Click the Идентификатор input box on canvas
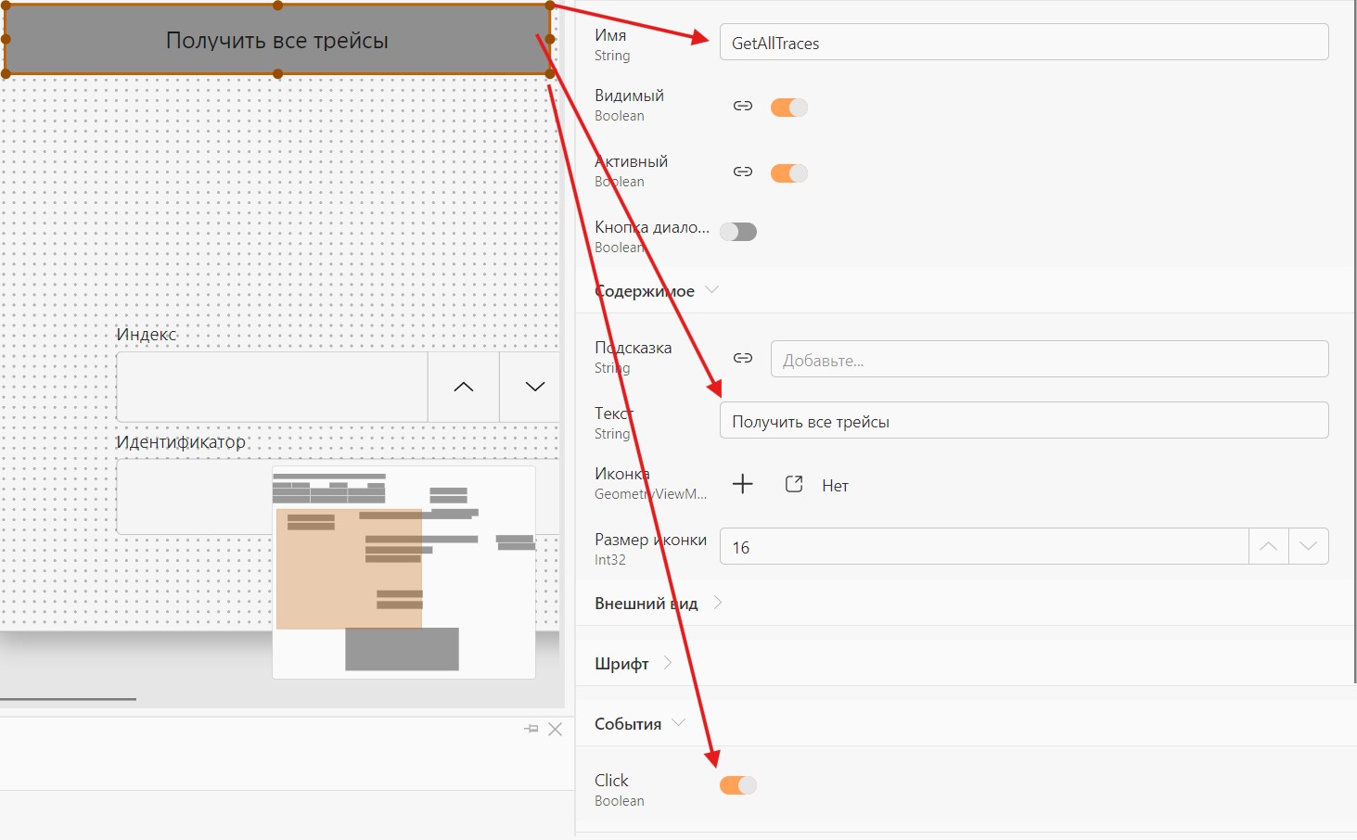Screen dimensions: 1357x840 pyautogui.click(x=194, y=497)
